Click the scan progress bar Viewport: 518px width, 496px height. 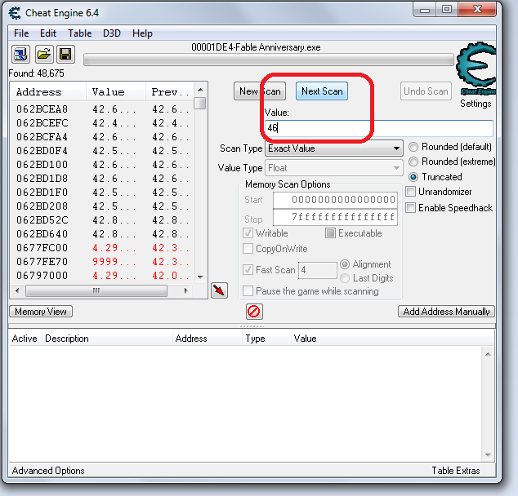[x=269, y=60]
